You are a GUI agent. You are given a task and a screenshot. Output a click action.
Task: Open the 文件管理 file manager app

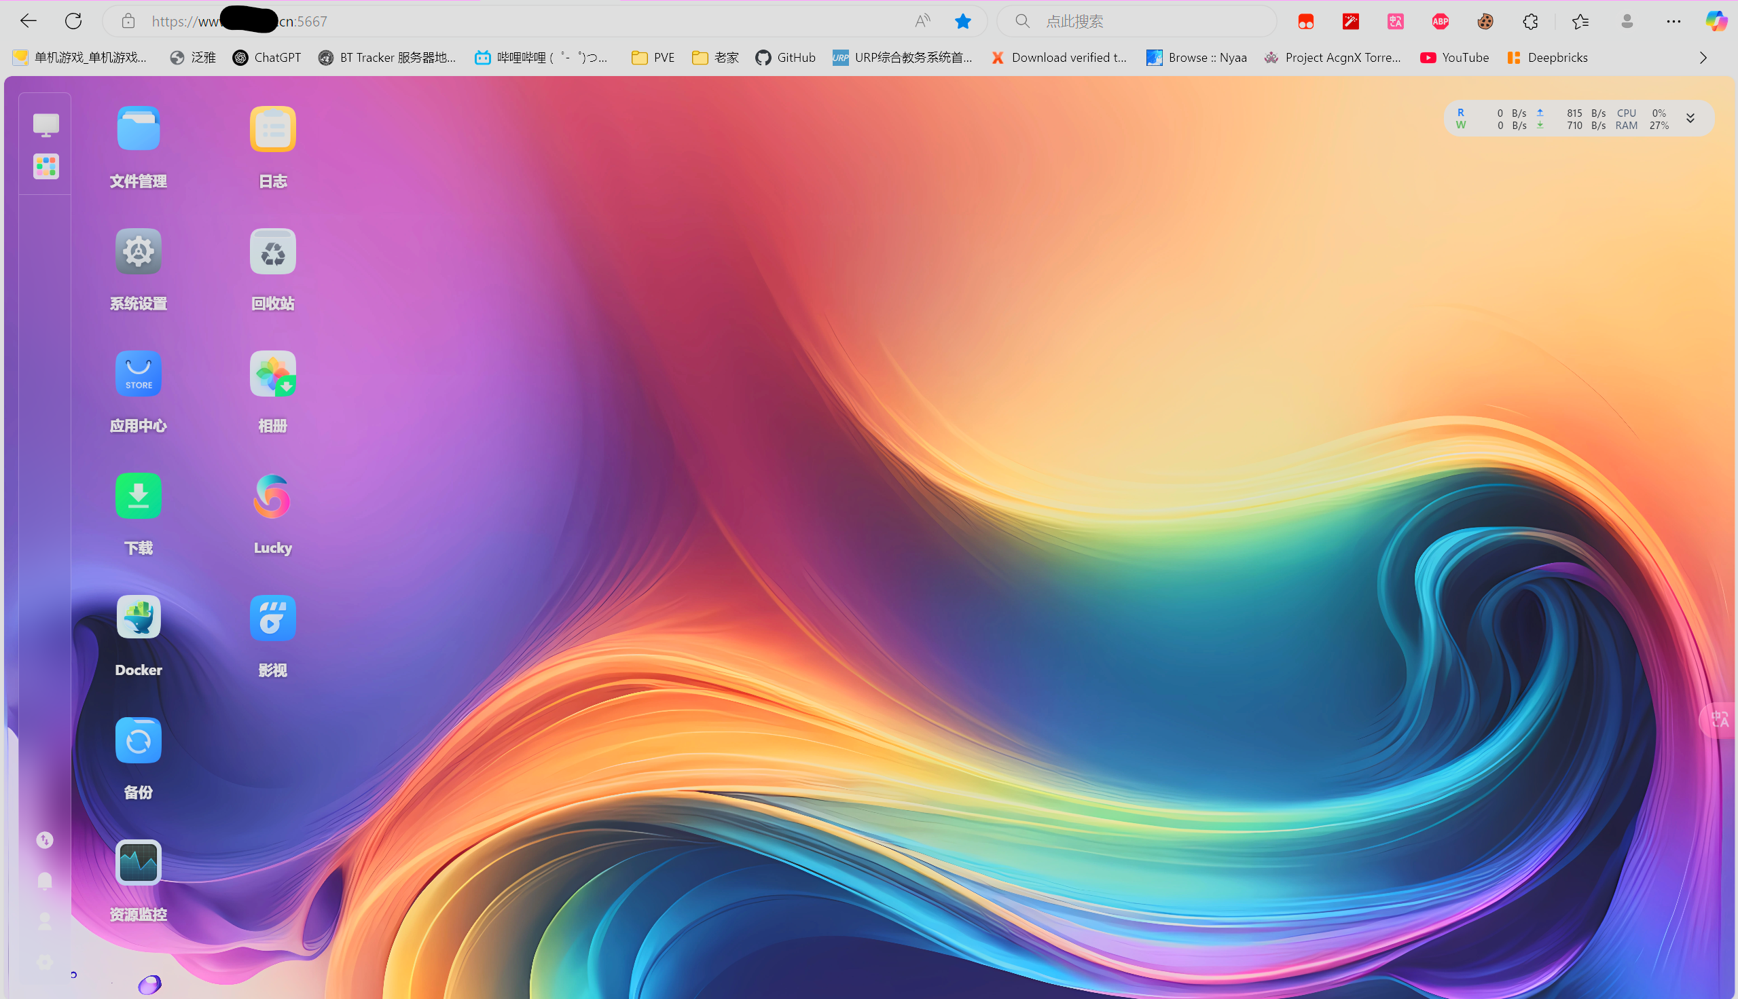[x=138, y=129]
